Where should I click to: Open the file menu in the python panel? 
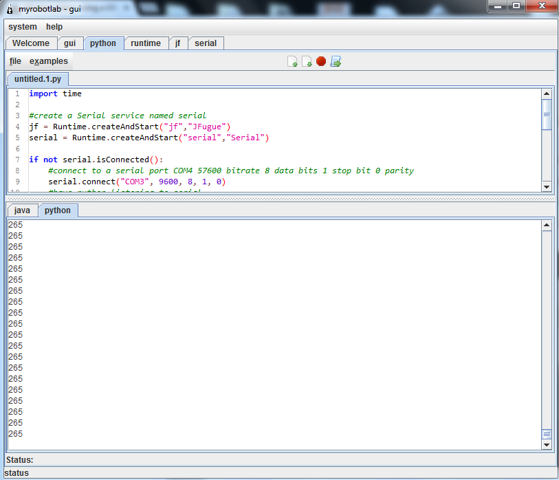pos(15,61)
